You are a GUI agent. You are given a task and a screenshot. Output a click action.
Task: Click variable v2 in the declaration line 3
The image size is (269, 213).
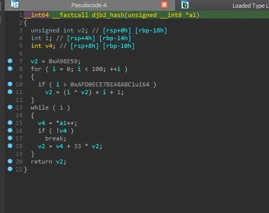[81, 30]
